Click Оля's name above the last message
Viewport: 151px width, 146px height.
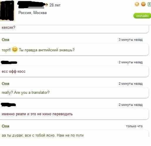6,126
